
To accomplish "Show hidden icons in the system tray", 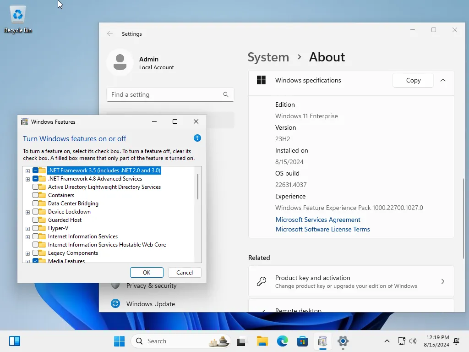I will click(x=387, y=341).
